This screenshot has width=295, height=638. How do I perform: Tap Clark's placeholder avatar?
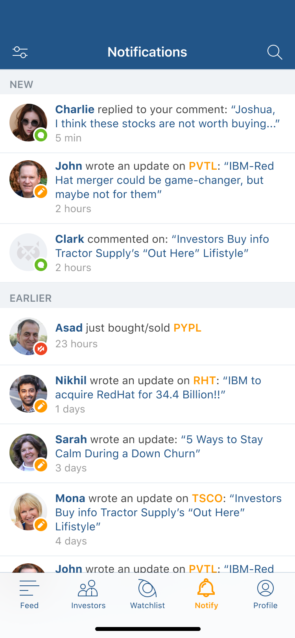click(x=28, y=252)
